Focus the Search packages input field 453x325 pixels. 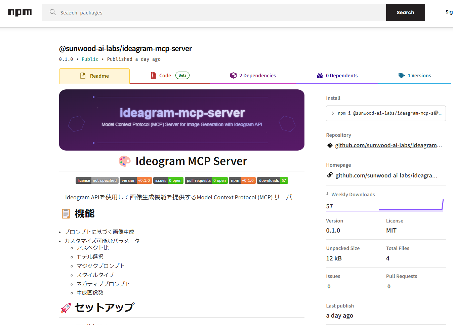click(x=218, y=12)
